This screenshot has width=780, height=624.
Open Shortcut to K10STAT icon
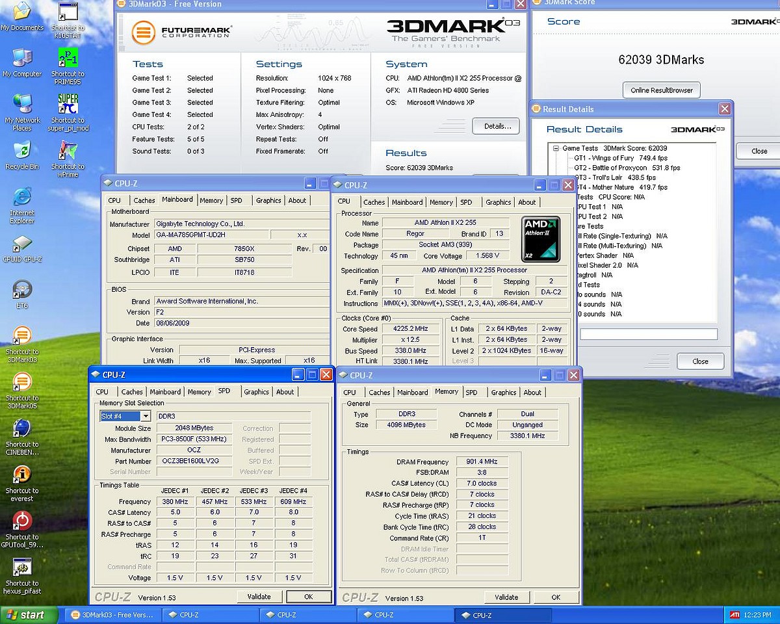click(x=68, y=20)
